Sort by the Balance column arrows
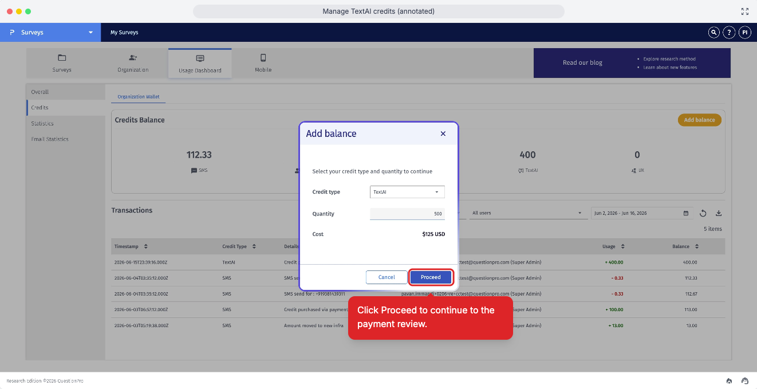Screen dimensions: 757x389 (x=697, y=246)
